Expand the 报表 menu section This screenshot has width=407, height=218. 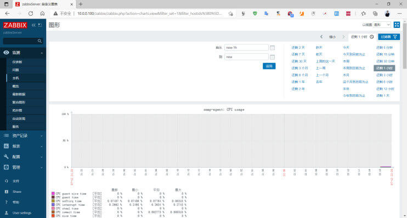point(42,146)
